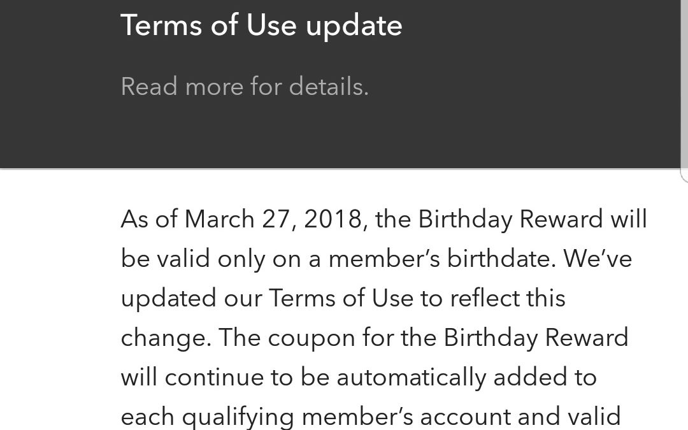Viewport: 688px width, 430px height.
Task: Click the word "We've" in the paragraph
Action: (x=598, y=259)
